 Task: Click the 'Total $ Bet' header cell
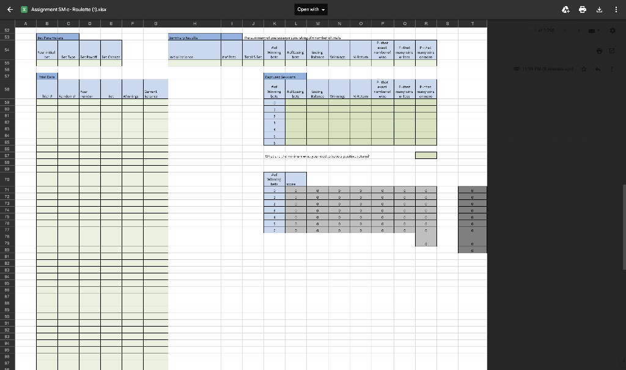click(252, 50)
